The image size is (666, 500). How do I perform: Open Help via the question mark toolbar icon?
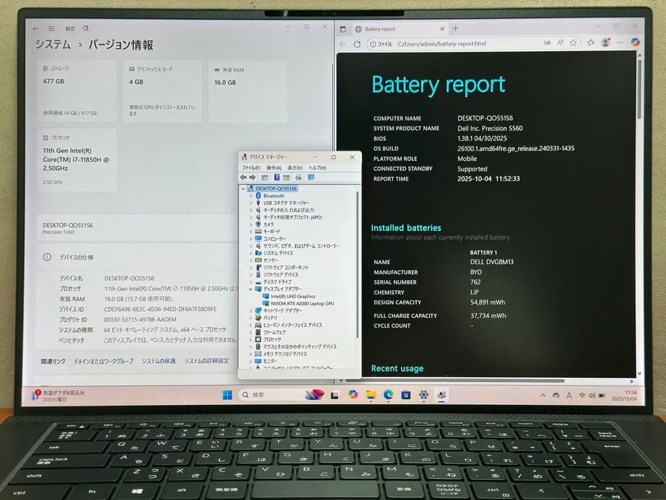pos(277,177)
